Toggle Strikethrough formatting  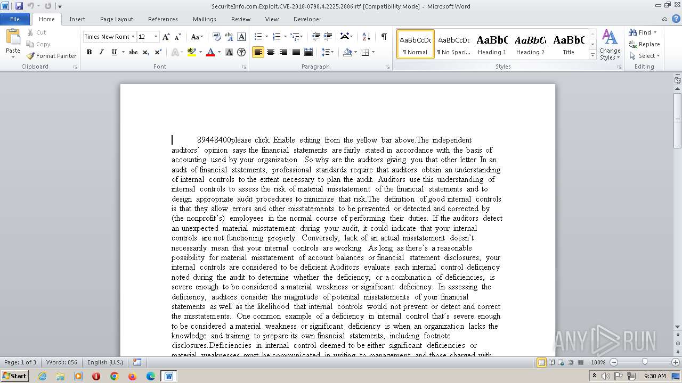pos(133,52)
